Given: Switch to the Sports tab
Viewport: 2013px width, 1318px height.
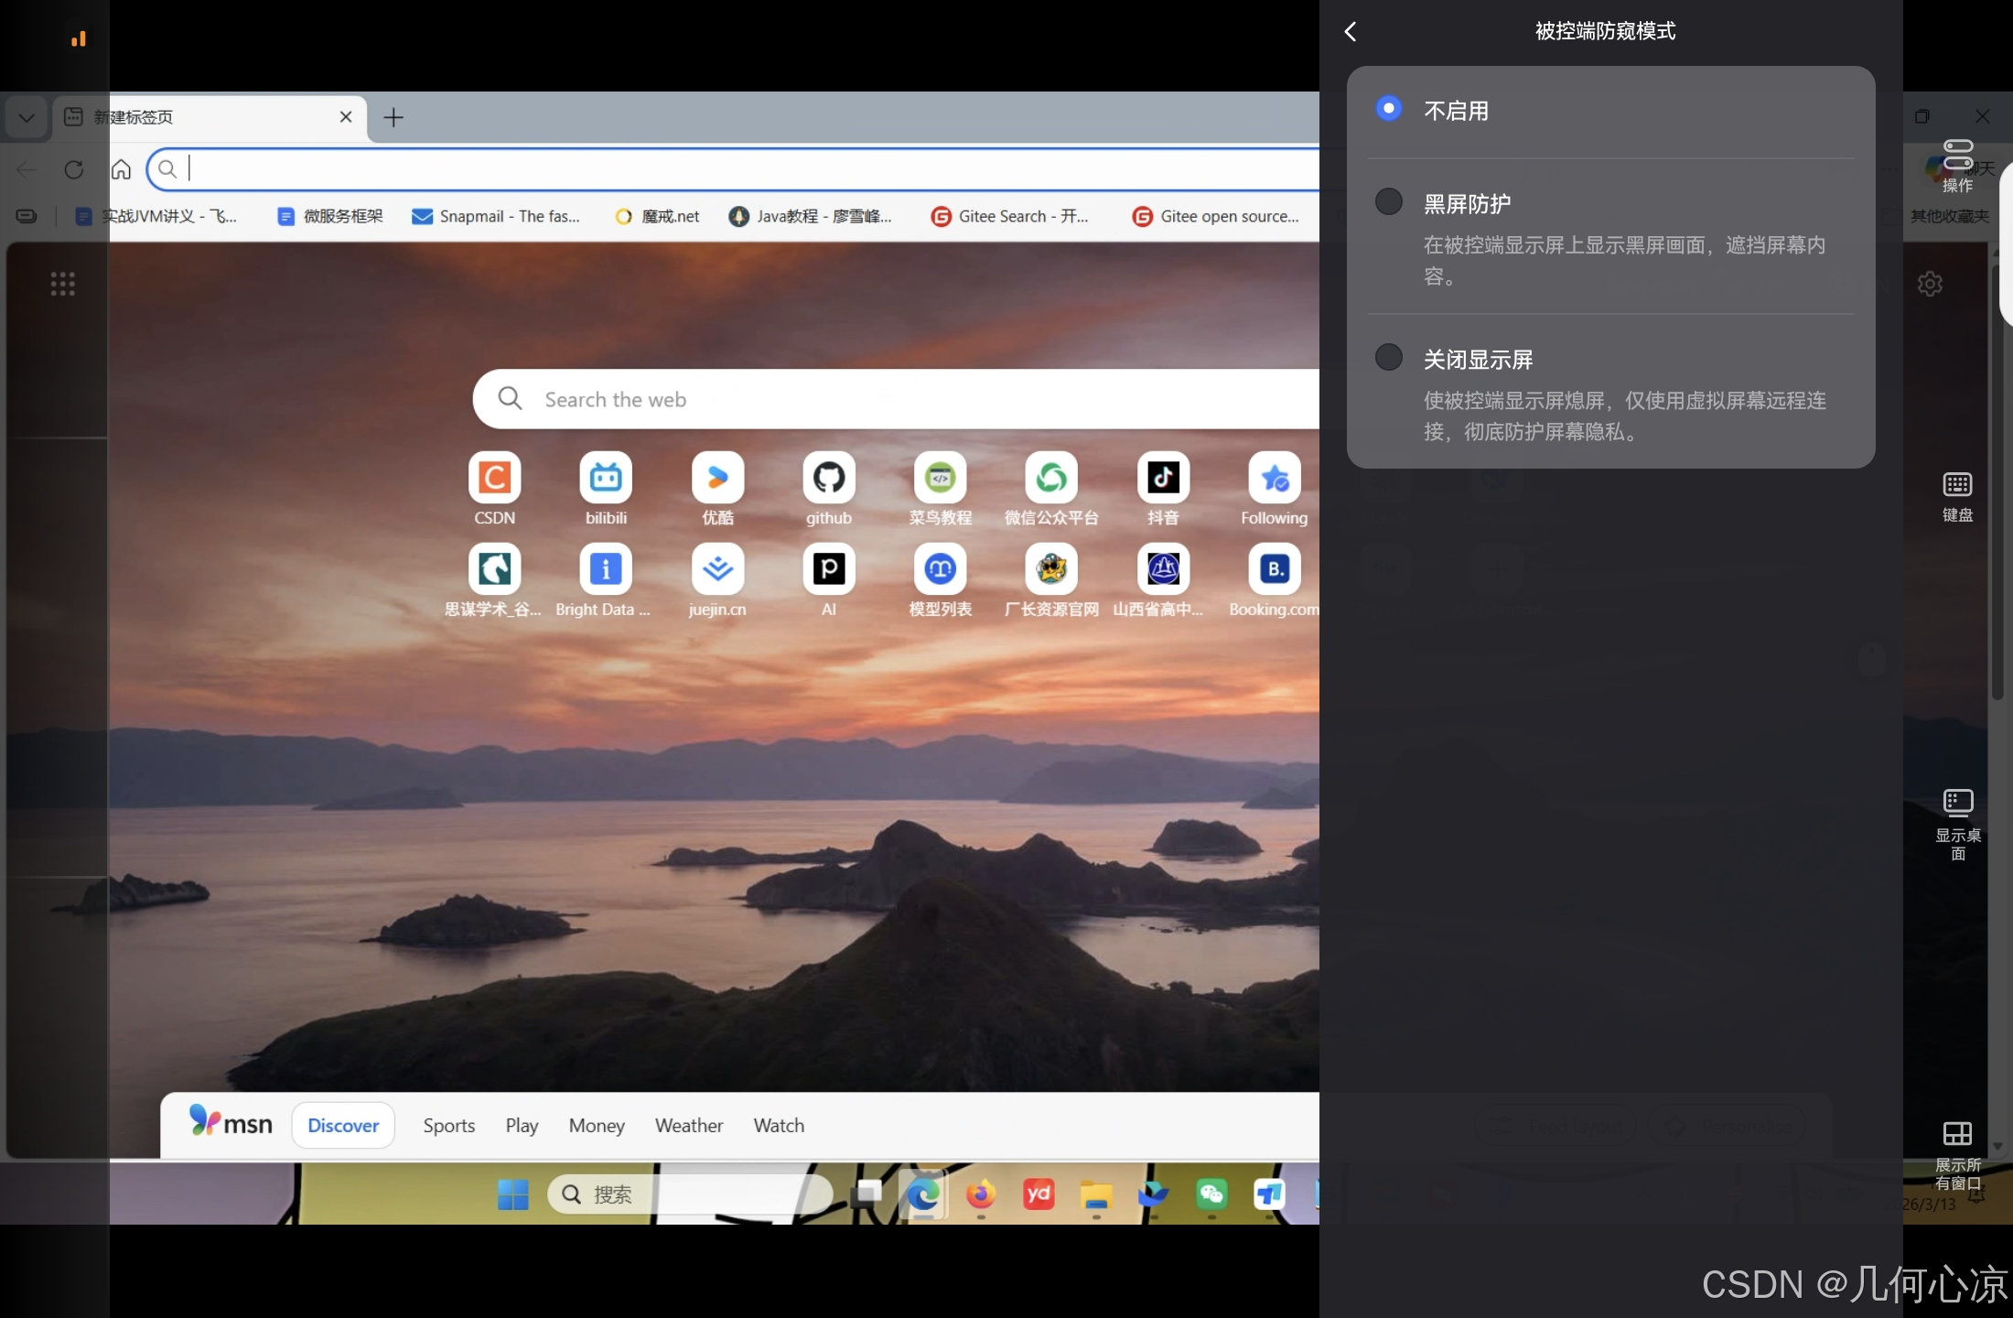Looking at the screenshot, I should (448, 1126).
